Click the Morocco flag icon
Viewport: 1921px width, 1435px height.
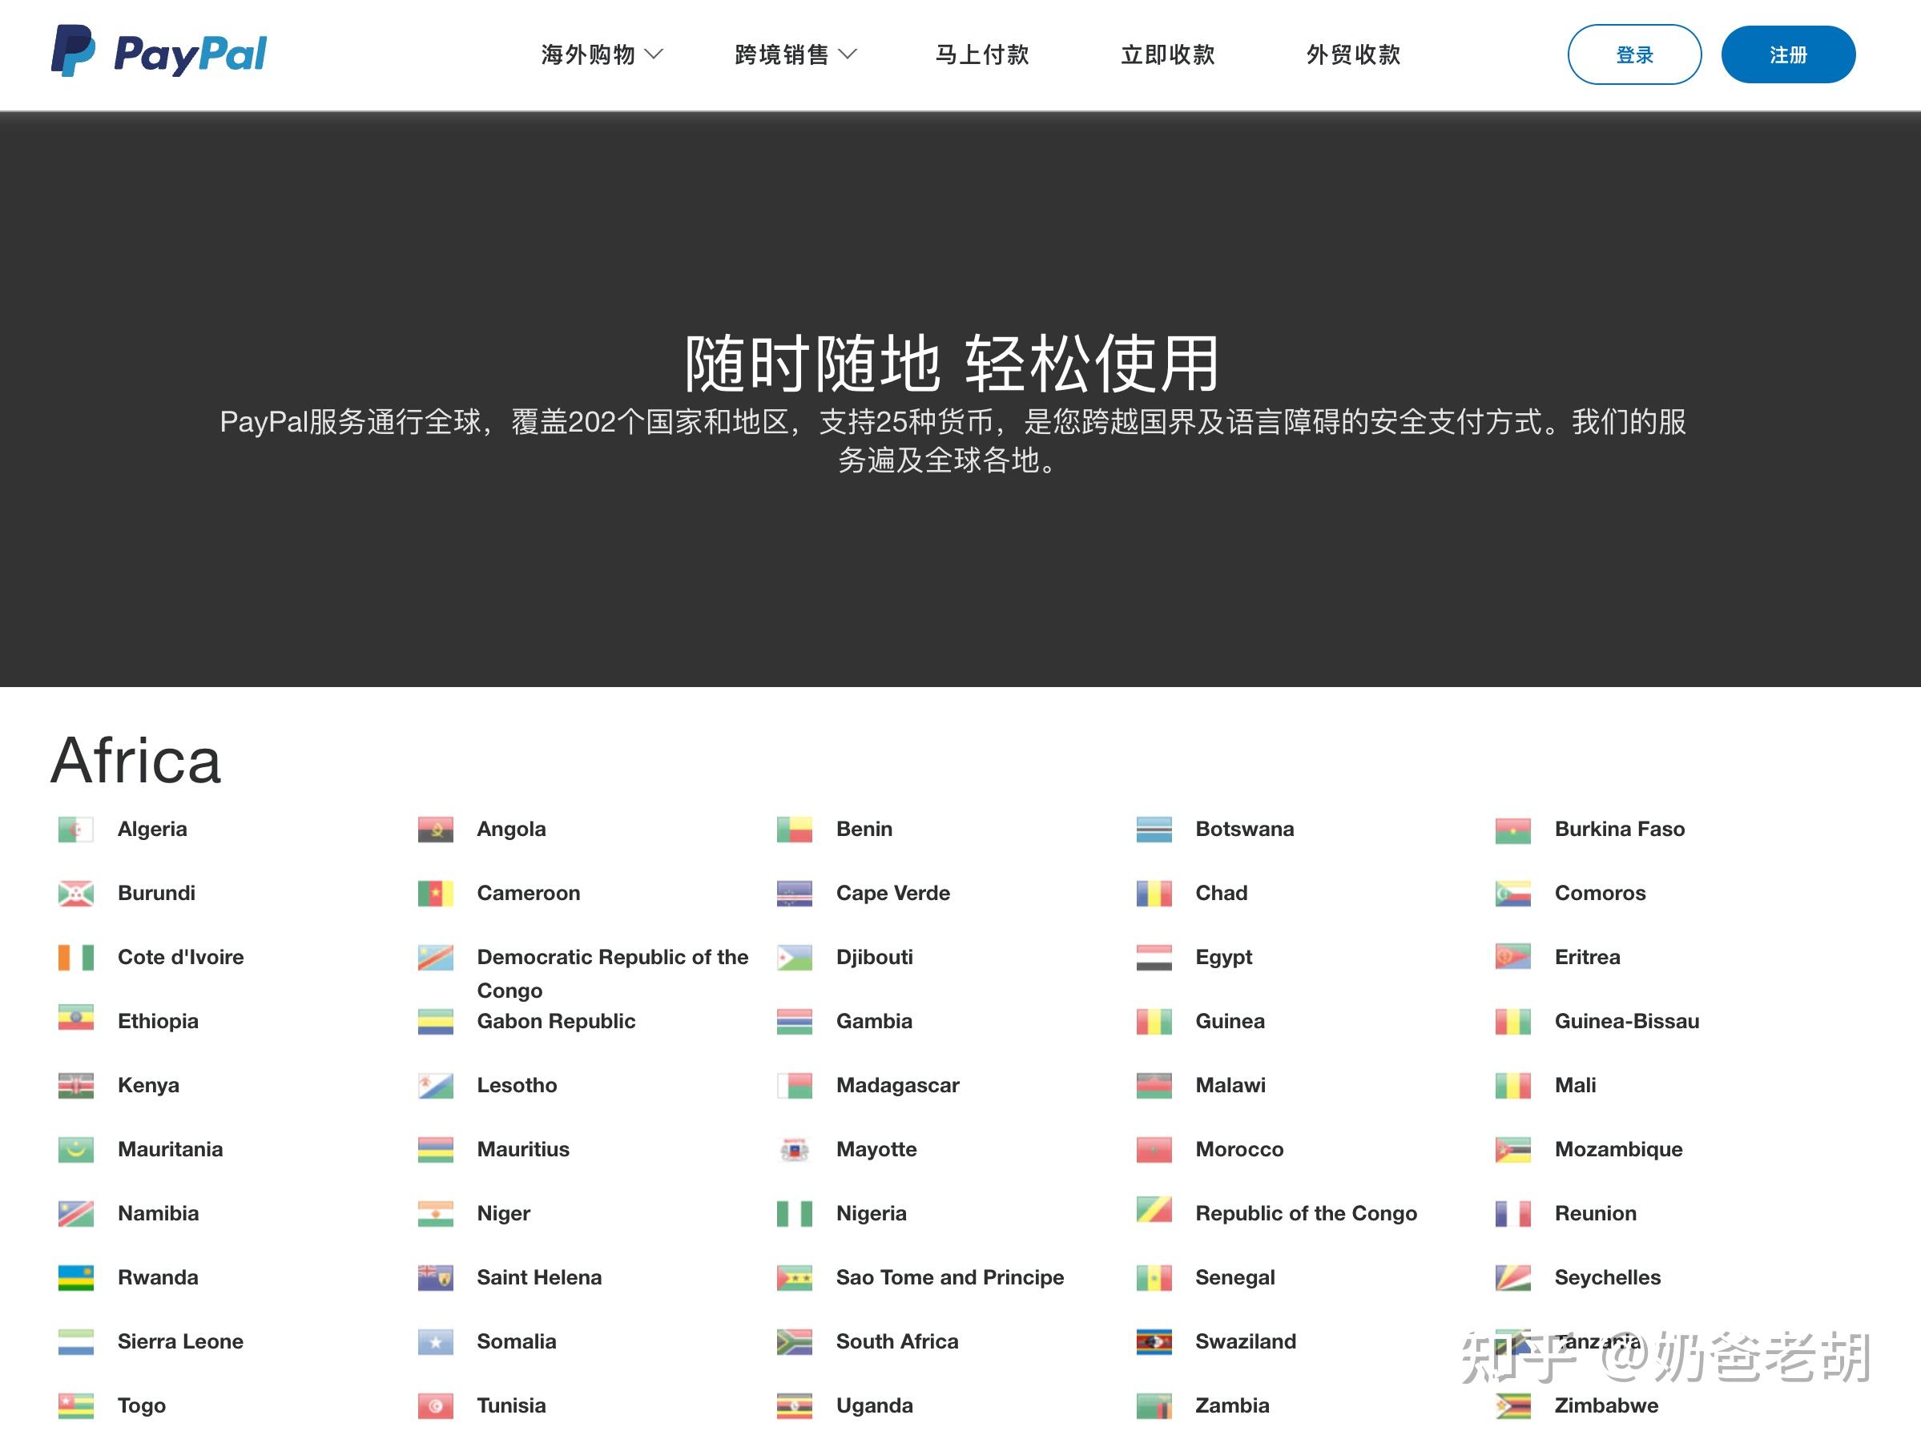pos(1154,1148)
